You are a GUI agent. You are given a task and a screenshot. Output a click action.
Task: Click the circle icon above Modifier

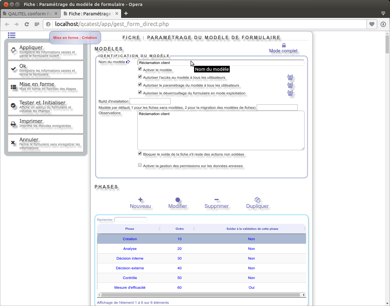178,200
